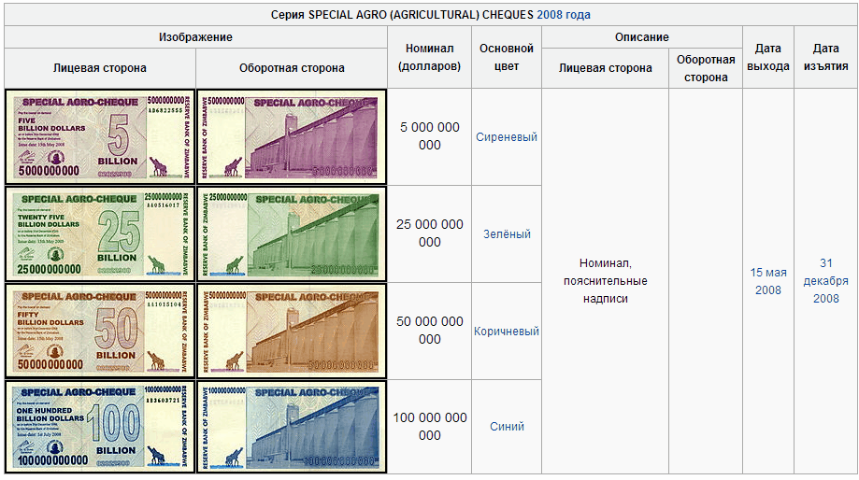Select the "Синий" color link

pyautogui.click(x=506, y=427)
